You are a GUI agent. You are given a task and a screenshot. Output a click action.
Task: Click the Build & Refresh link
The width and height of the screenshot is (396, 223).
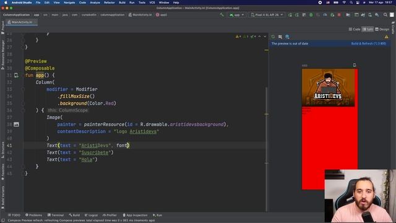(x=369, y=43)
